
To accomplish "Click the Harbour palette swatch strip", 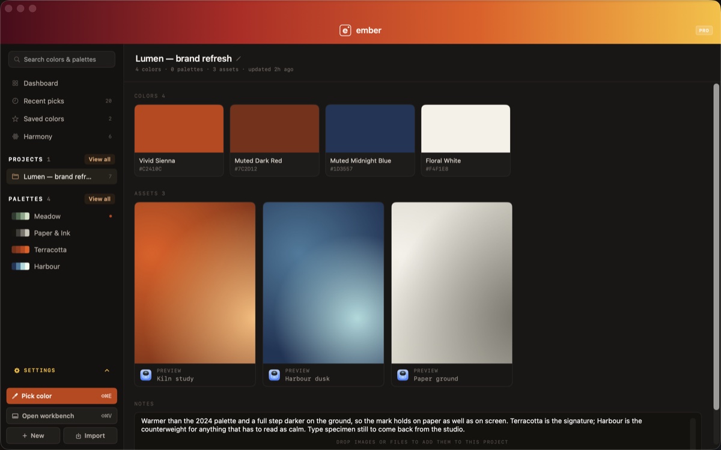I will pyautogui.click(x=20, y=267).
